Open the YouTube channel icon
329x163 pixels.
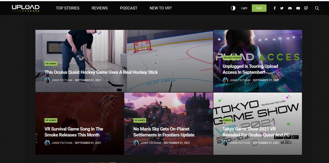[x=298, y=8]
